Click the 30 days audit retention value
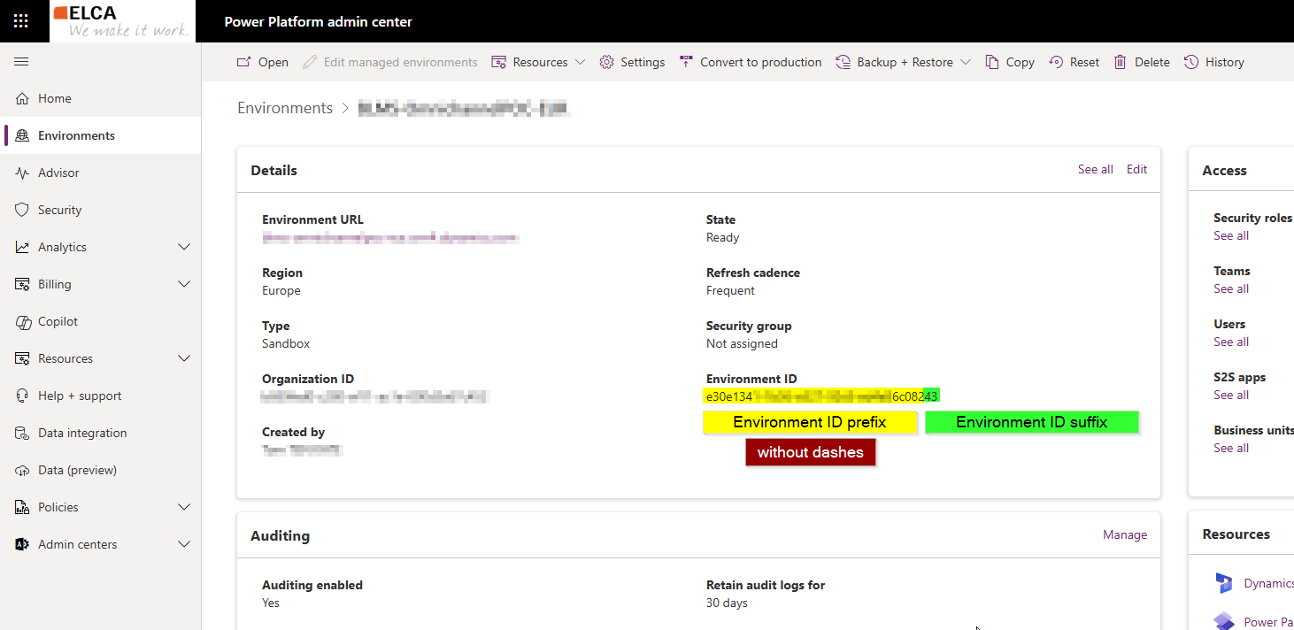1294x630 pixels. 727,603
